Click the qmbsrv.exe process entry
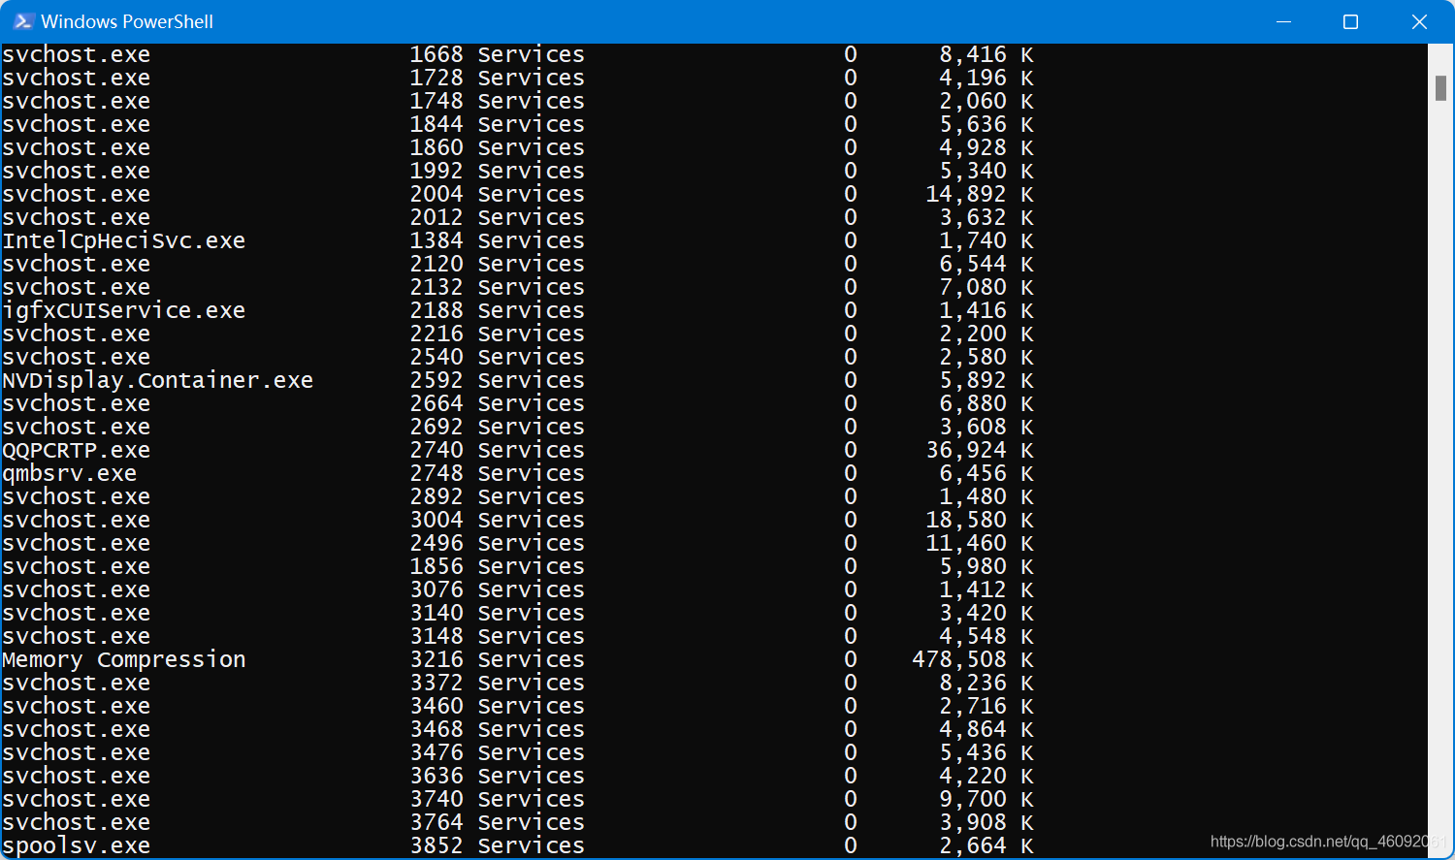Viewport: 1455px width, 860px height. [x=70, y=473]
